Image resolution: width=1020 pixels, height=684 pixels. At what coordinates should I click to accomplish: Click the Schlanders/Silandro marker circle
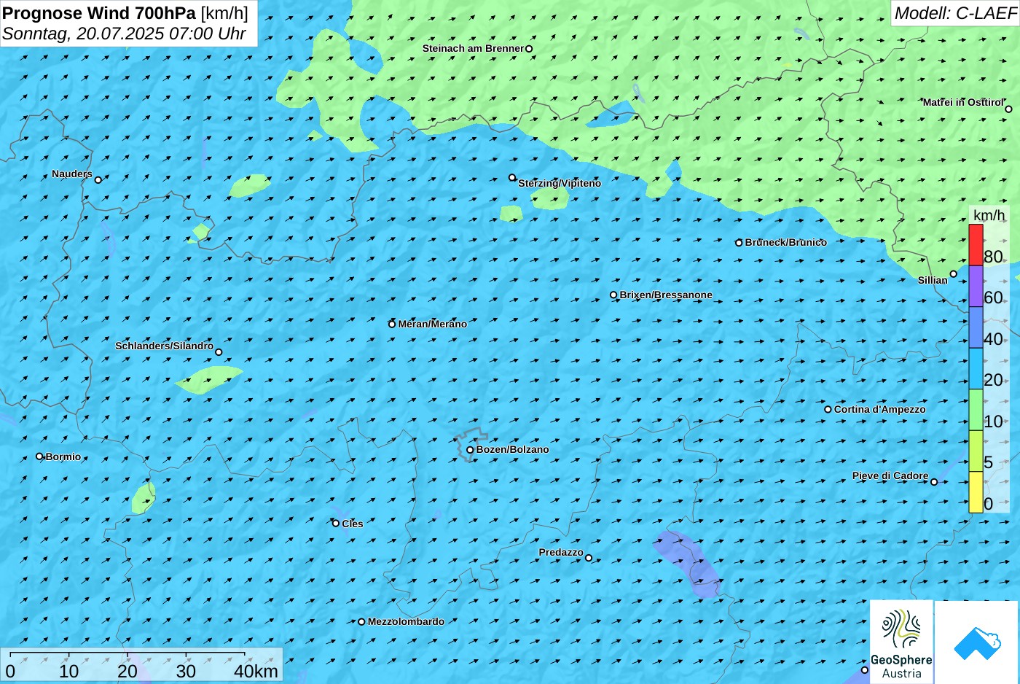pyautogui.click(x=219, y=352)
